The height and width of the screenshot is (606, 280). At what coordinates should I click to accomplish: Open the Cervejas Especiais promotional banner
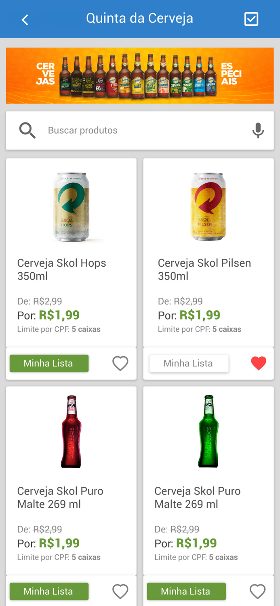point(140,76)
